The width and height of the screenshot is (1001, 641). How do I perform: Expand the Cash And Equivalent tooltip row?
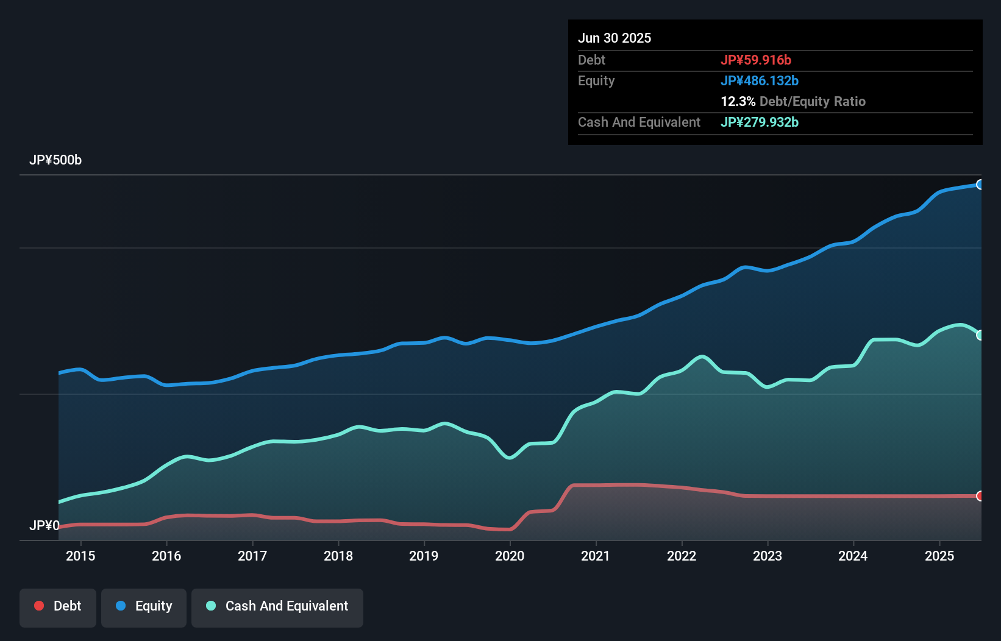639,122
